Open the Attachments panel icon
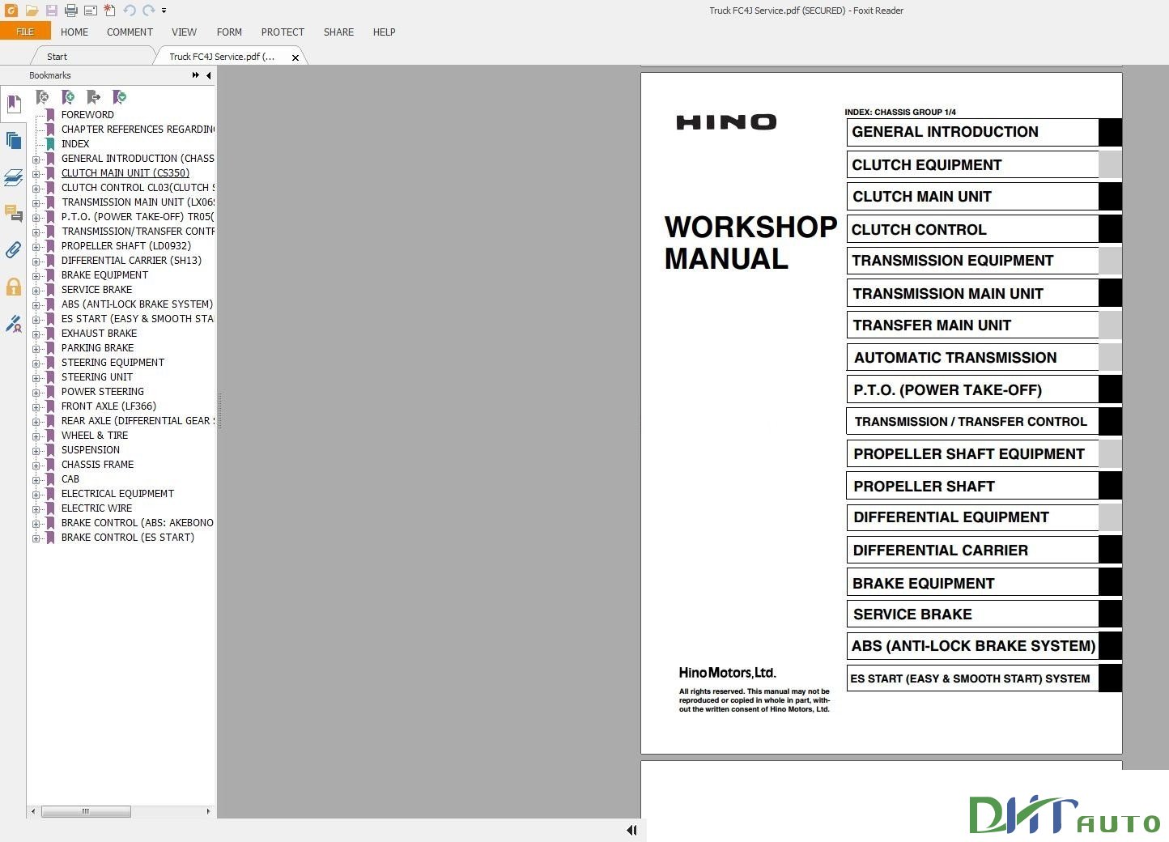The image size is (1169, 842). click(x=13, y=249)
